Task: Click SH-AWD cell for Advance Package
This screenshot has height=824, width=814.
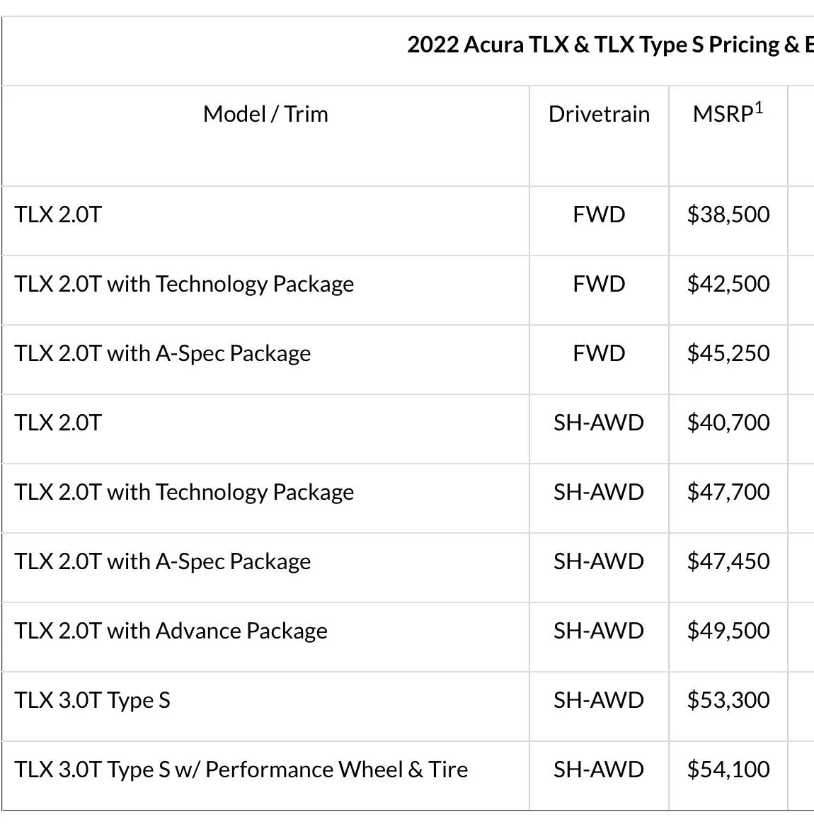Action: tap(599, 631)
